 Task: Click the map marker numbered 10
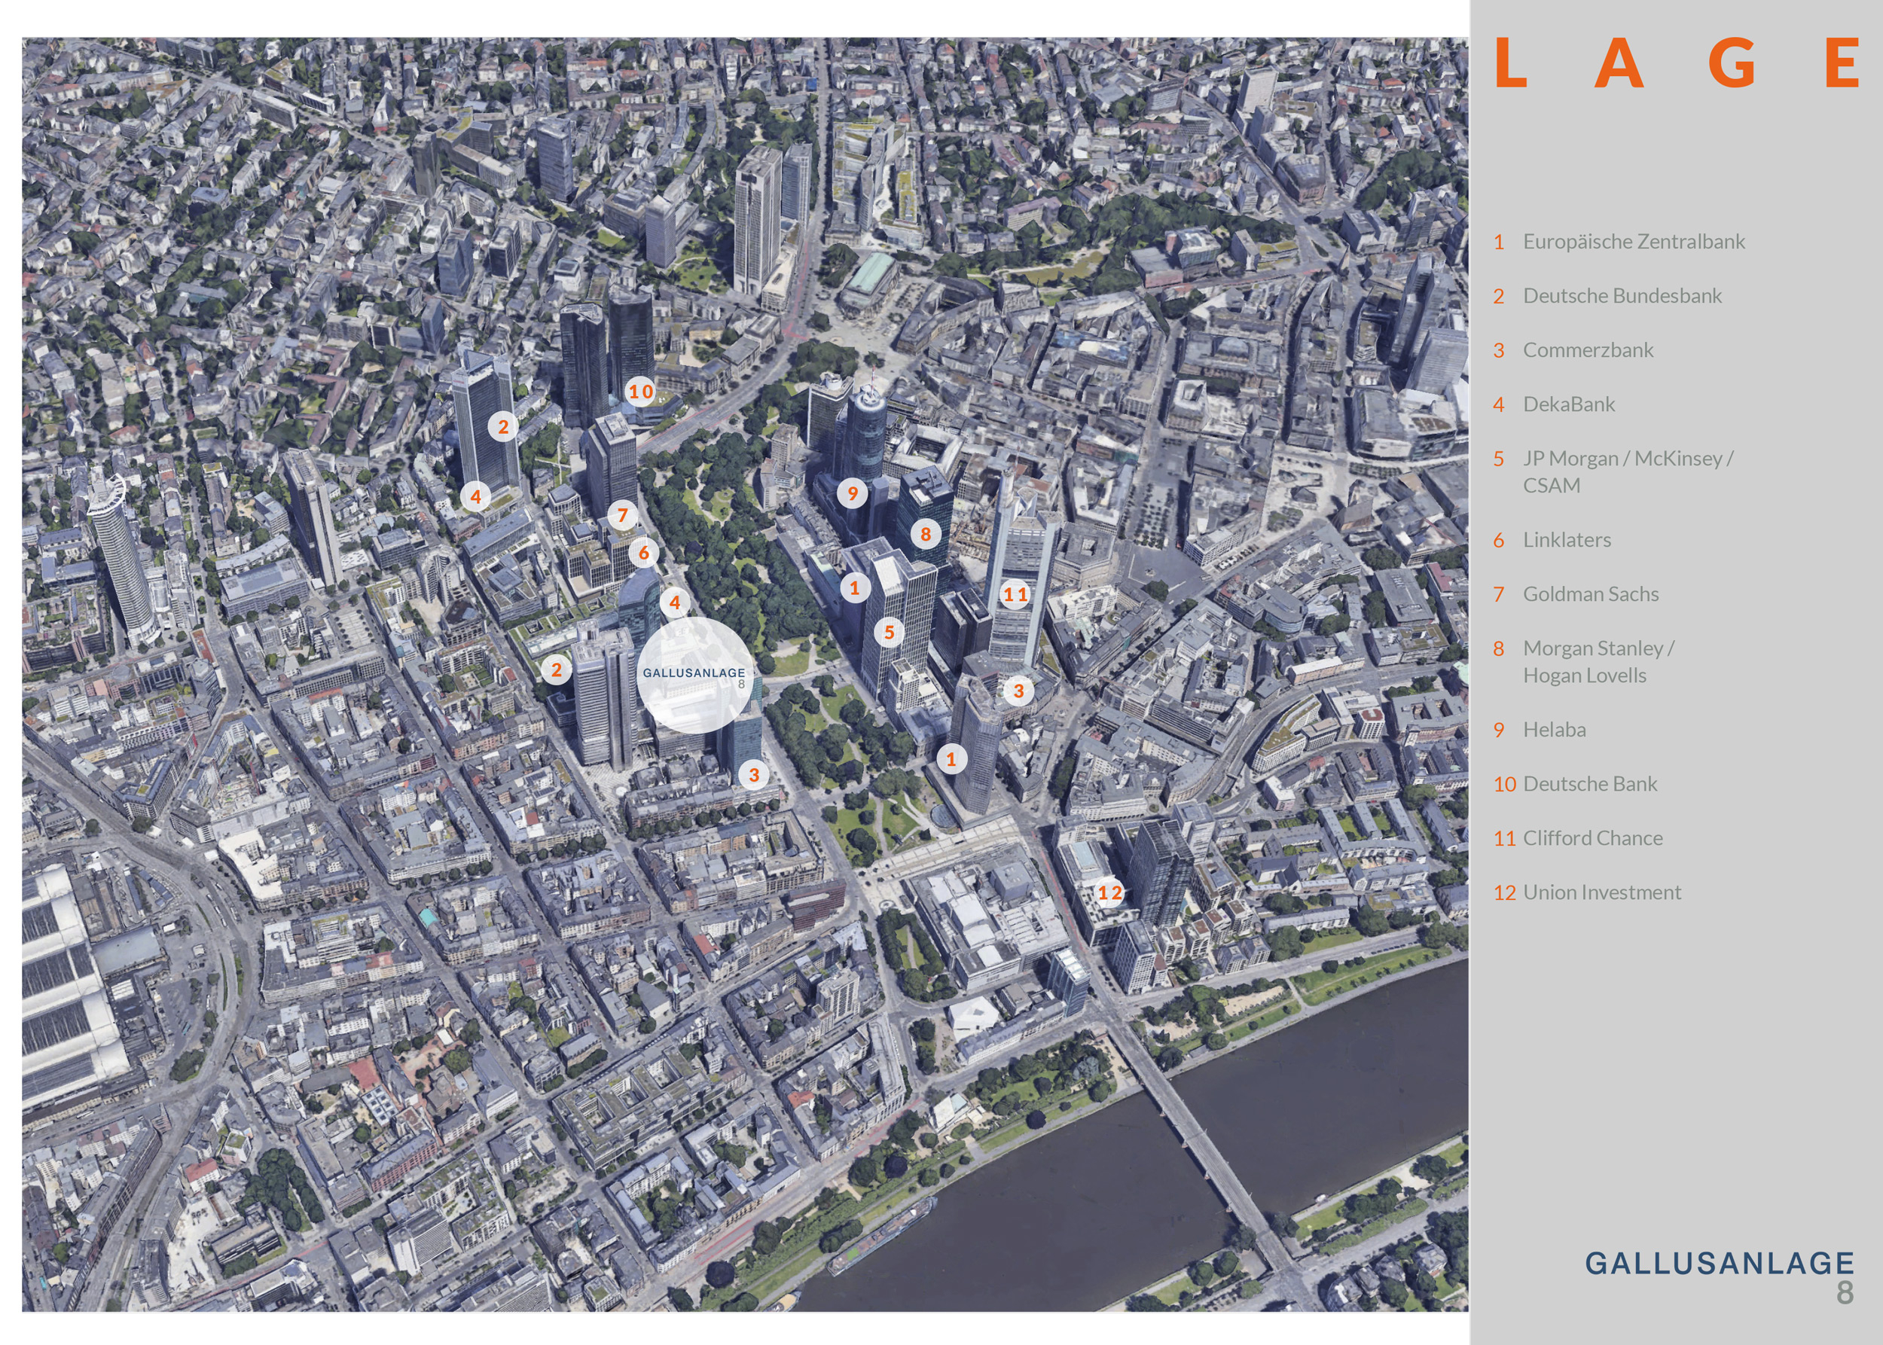click(640, 391)
